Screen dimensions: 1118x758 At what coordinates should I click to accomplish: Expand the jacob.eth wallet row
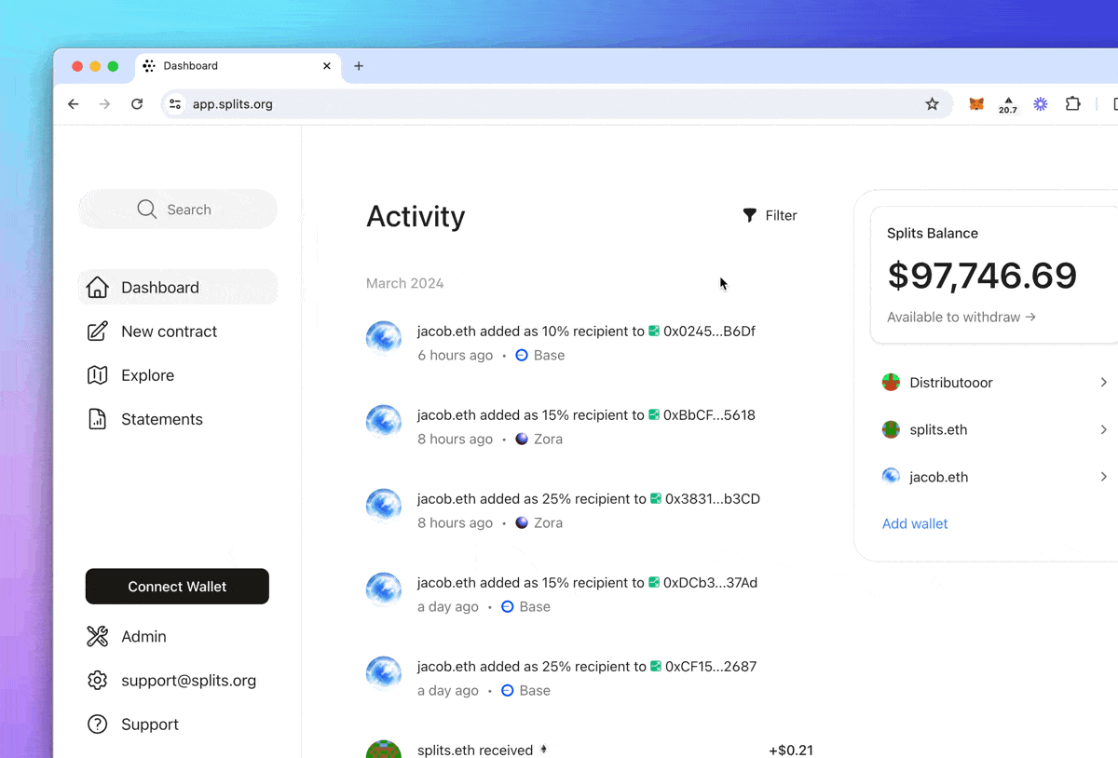[x=994, y=477]
